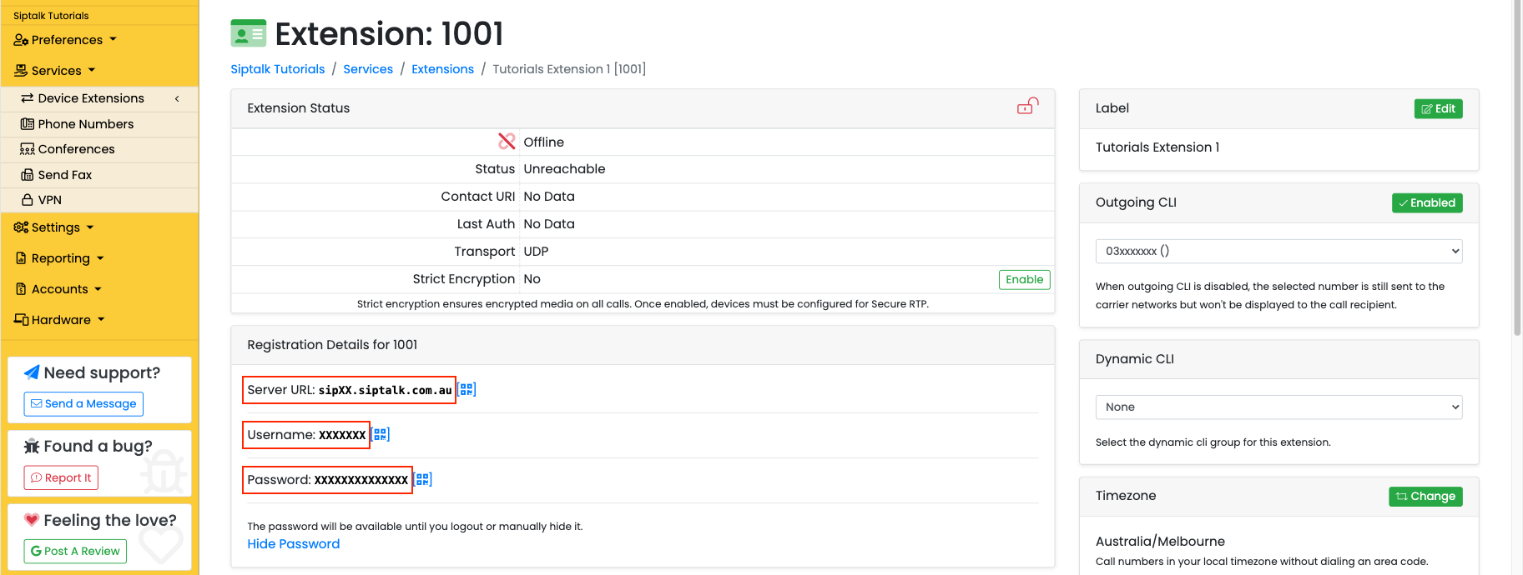Enable Strict Encryption
Screen dimensions: 1523x575
(1024, 279)
